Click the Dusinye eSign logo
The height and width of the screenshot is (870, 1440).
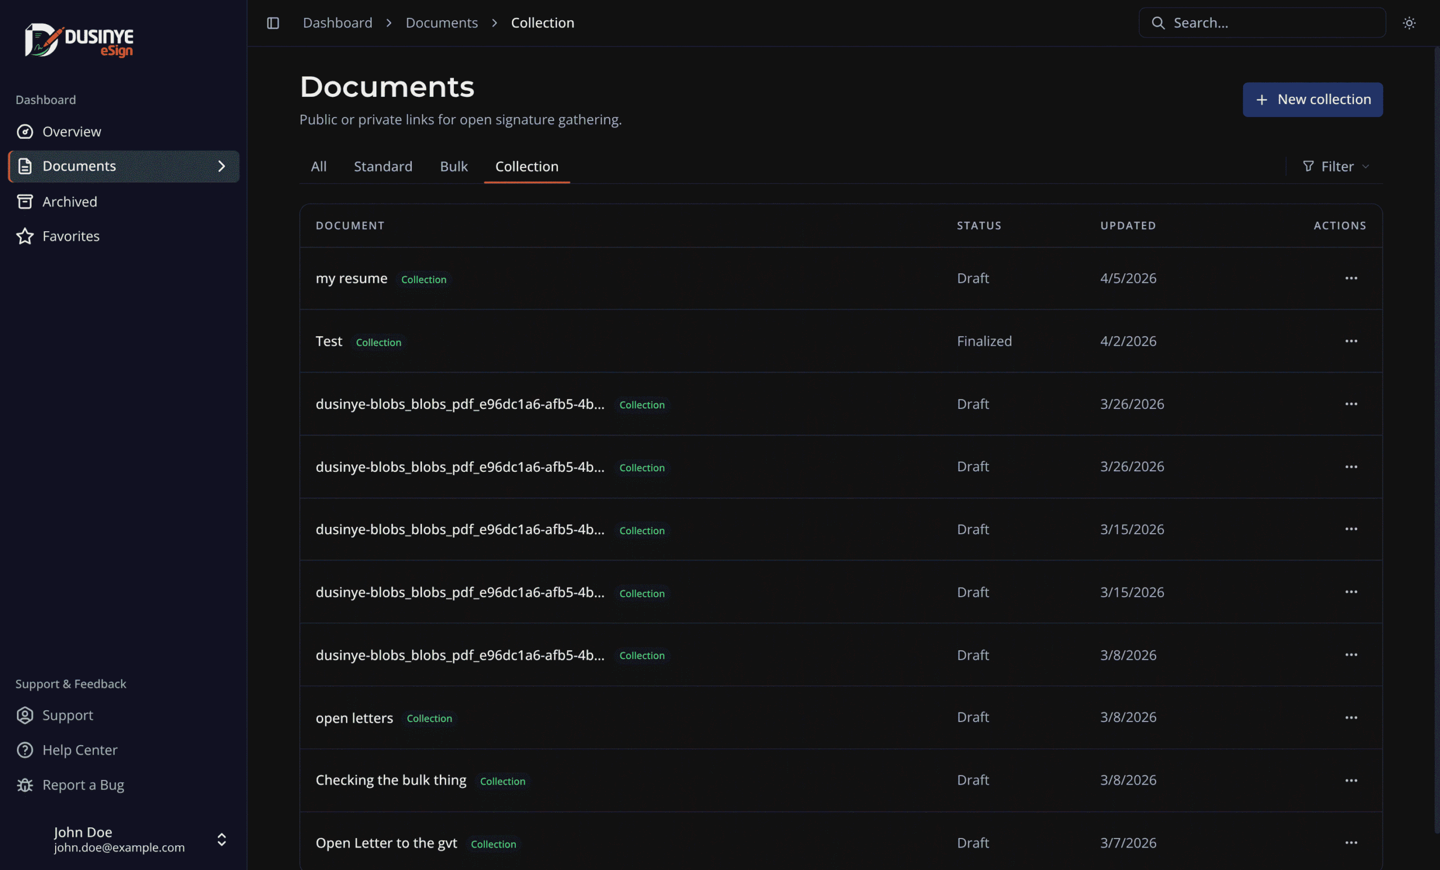[x=79, y=40]
